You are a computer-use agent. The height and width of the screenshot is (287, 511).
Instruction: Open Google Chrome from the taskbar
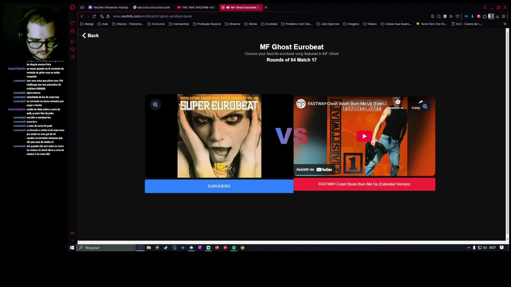point(242,248)
